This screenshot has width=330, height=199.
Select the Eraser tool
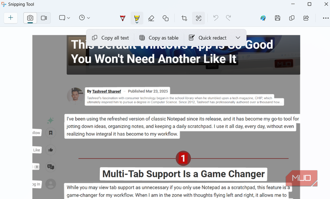click(151, 18)
